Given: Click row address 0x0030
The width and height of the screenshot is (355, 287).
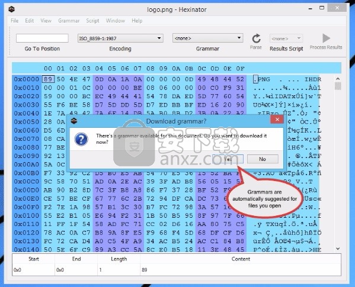Looking at the screenshot, I should 27,105.
